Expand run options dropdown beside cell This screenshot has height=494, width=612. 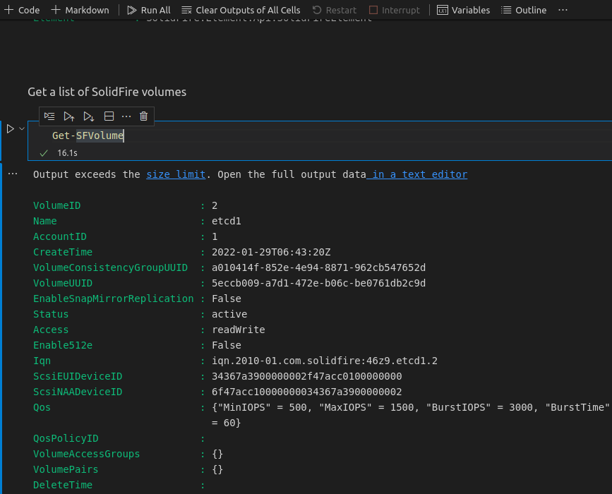(x=23, y=128)
